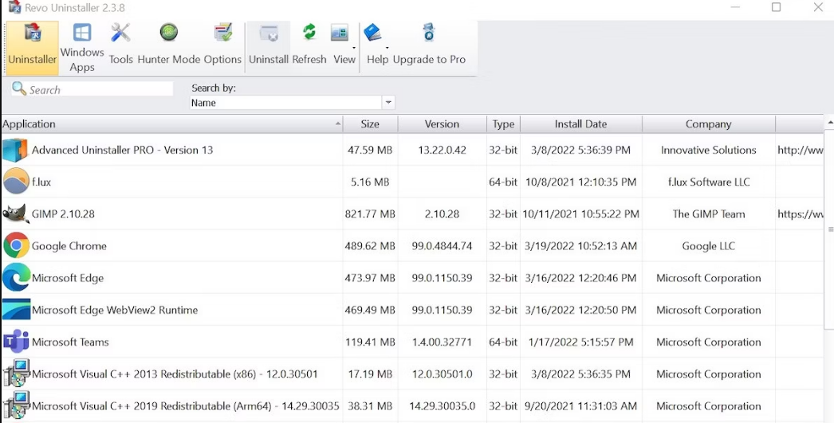This screenshot has width=834, height=423.
Task: Sort list by Size column header
Action: click(370, 124)
